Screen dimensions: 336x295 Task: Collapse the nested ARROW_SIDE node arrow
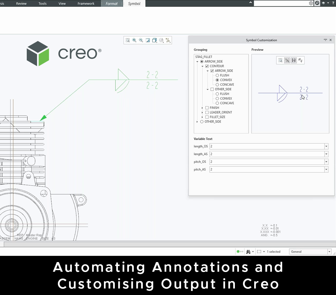pyautogui.click(x=208, y=71)
